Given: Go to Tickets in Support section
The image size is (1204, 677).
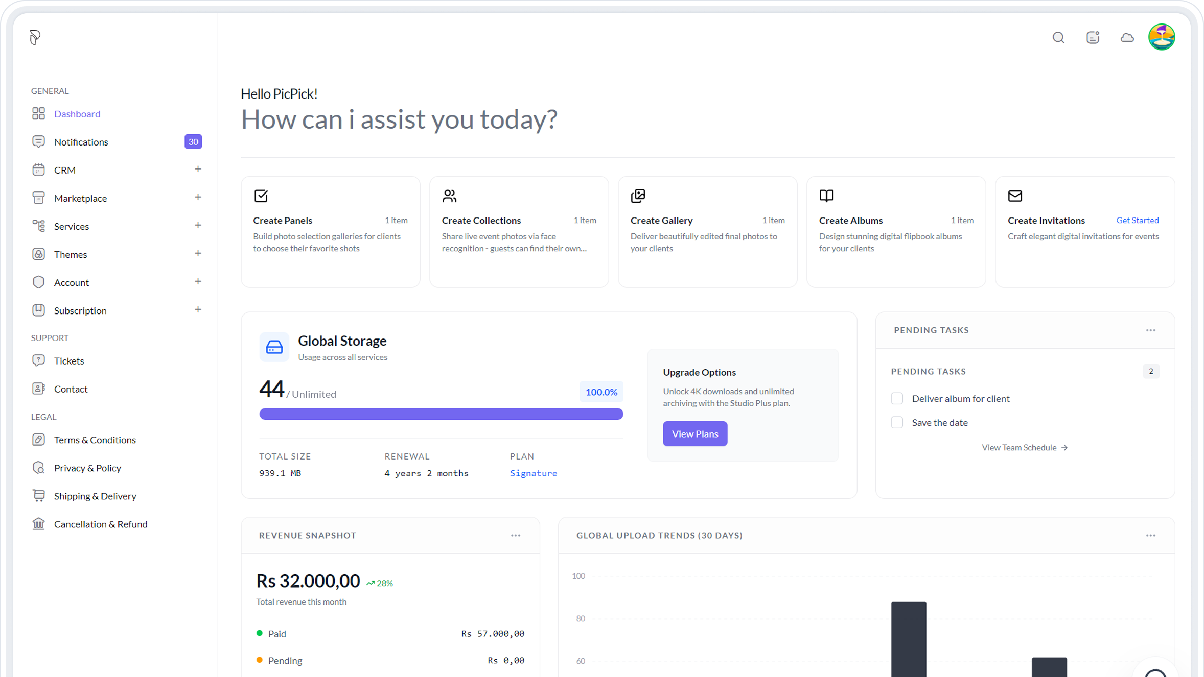Looking at the screenshot, I should (69, 361).
